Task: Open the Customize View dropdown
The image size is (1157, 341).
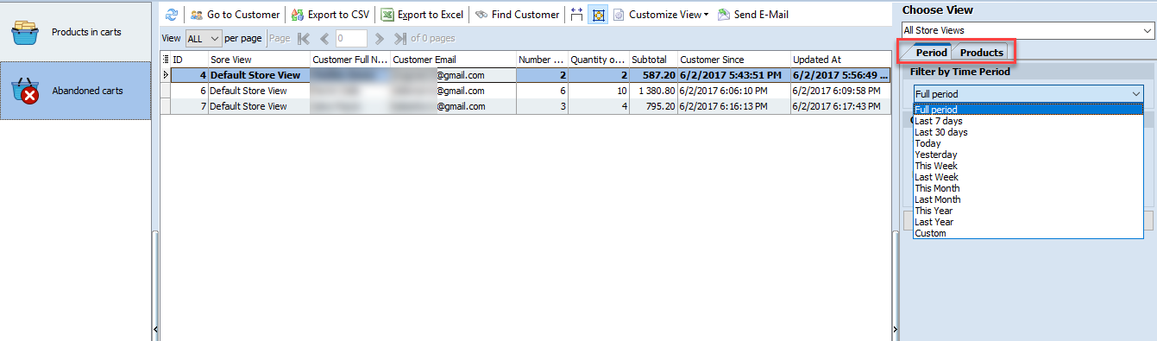Action: click(660, 15)
